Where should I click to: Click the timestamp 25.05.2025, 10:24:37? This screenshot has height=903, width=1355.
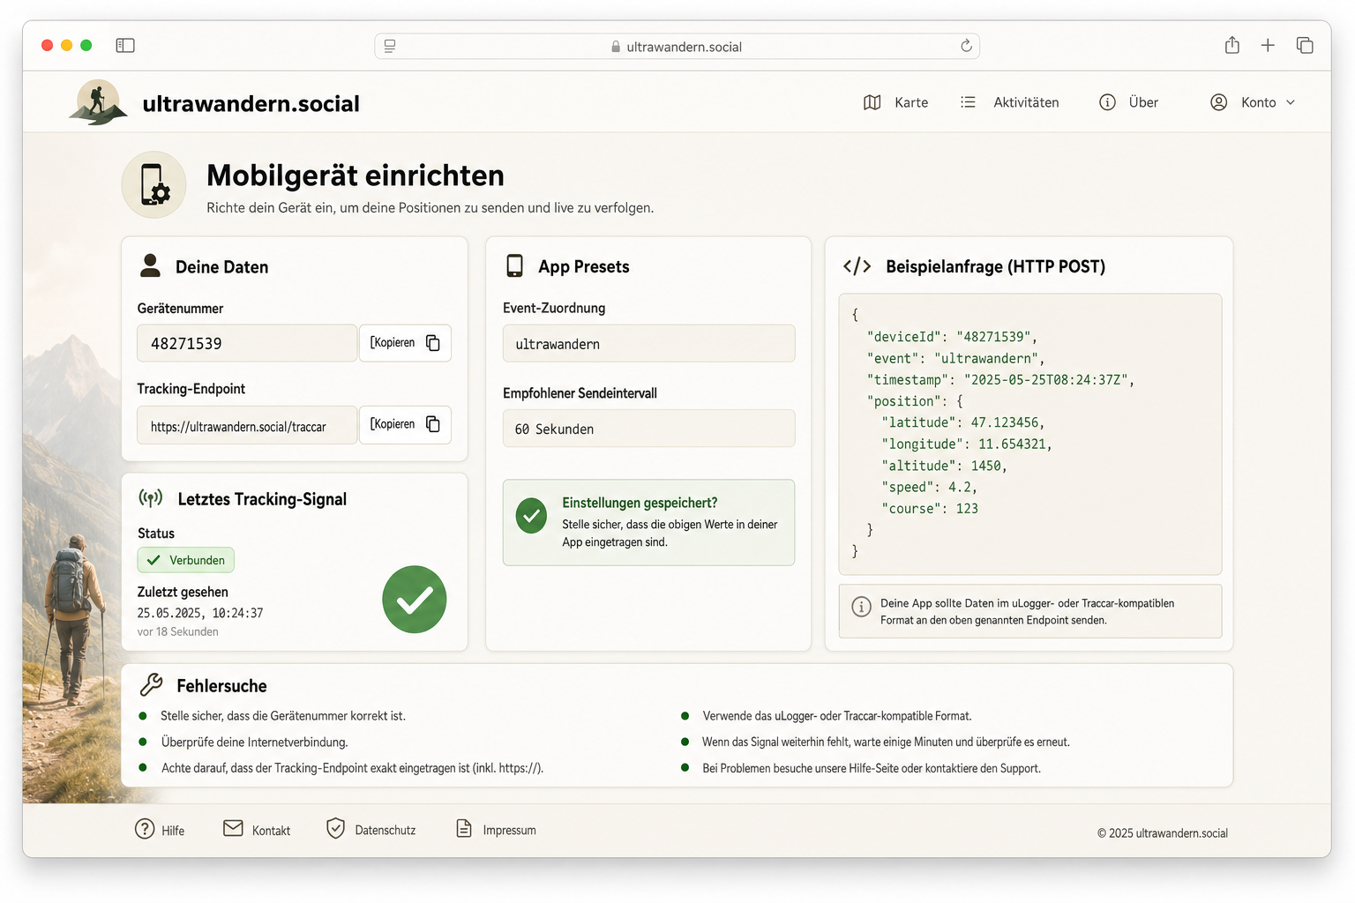[200, 613]
